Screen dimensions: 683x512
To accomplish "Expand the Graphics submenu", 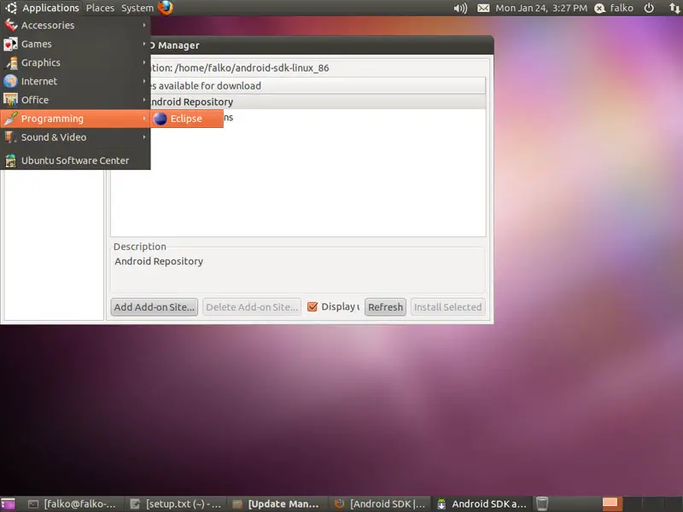I will click(75, 62).
